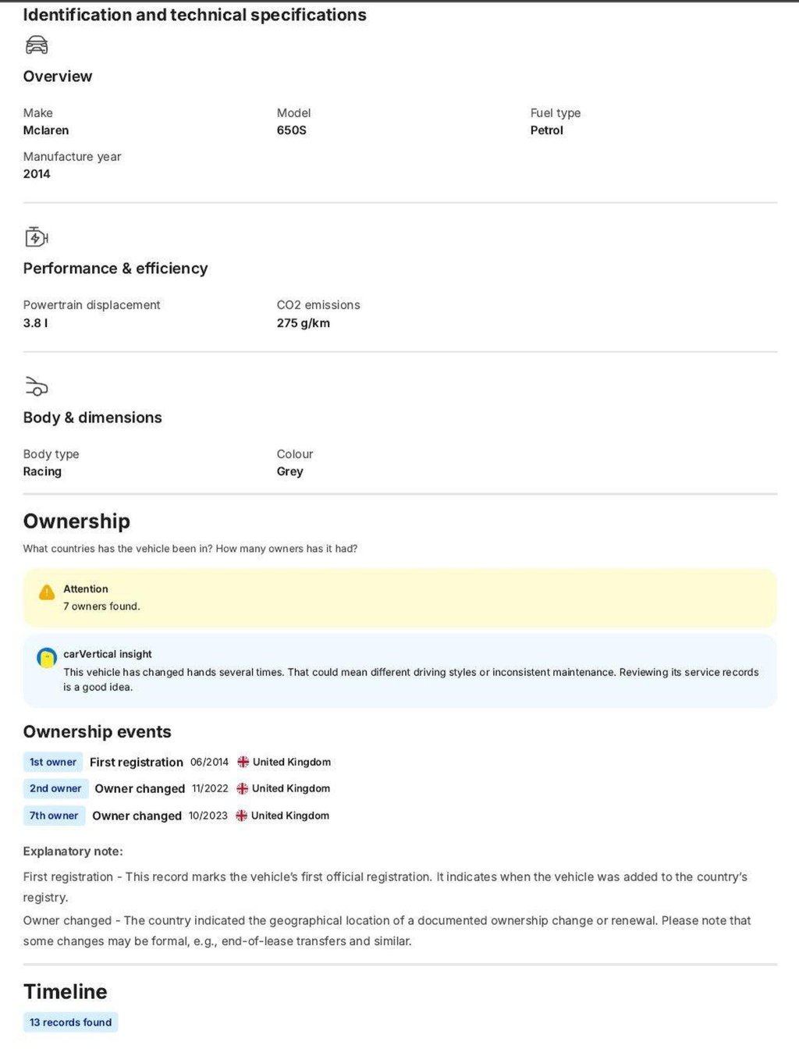Click the Ownership events heading

[98, 732]
